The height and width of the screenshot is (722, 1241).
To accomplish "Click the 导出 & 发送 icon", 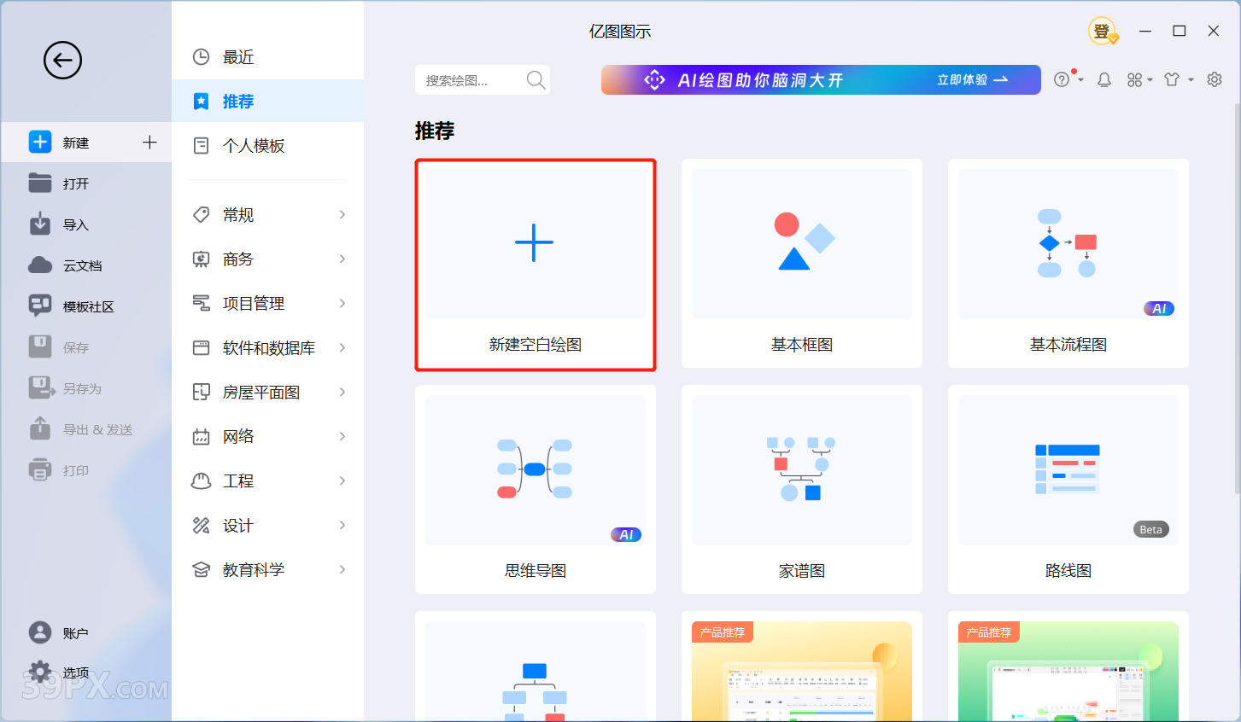I will 40,428.
